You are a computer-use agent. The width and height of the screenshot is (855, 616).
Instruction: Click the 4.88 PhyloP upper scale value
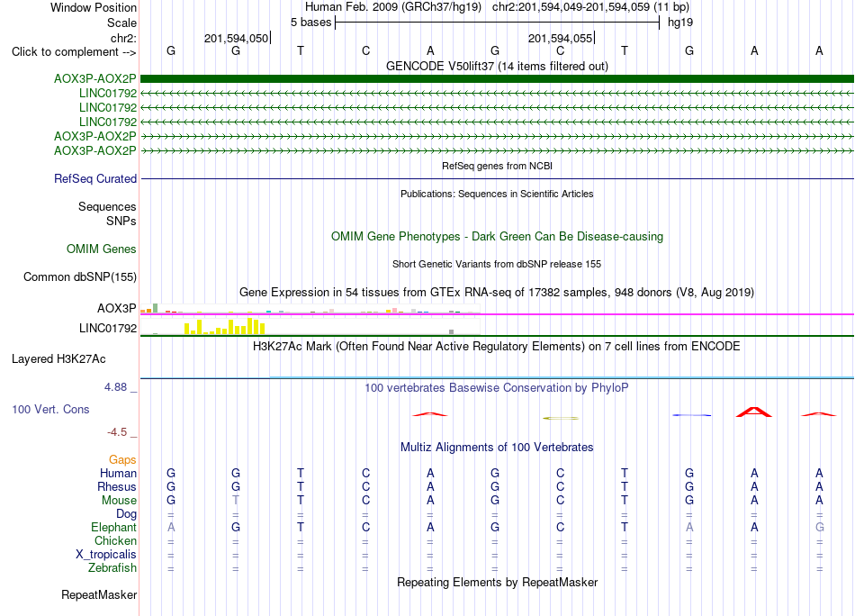coord(115,387)
